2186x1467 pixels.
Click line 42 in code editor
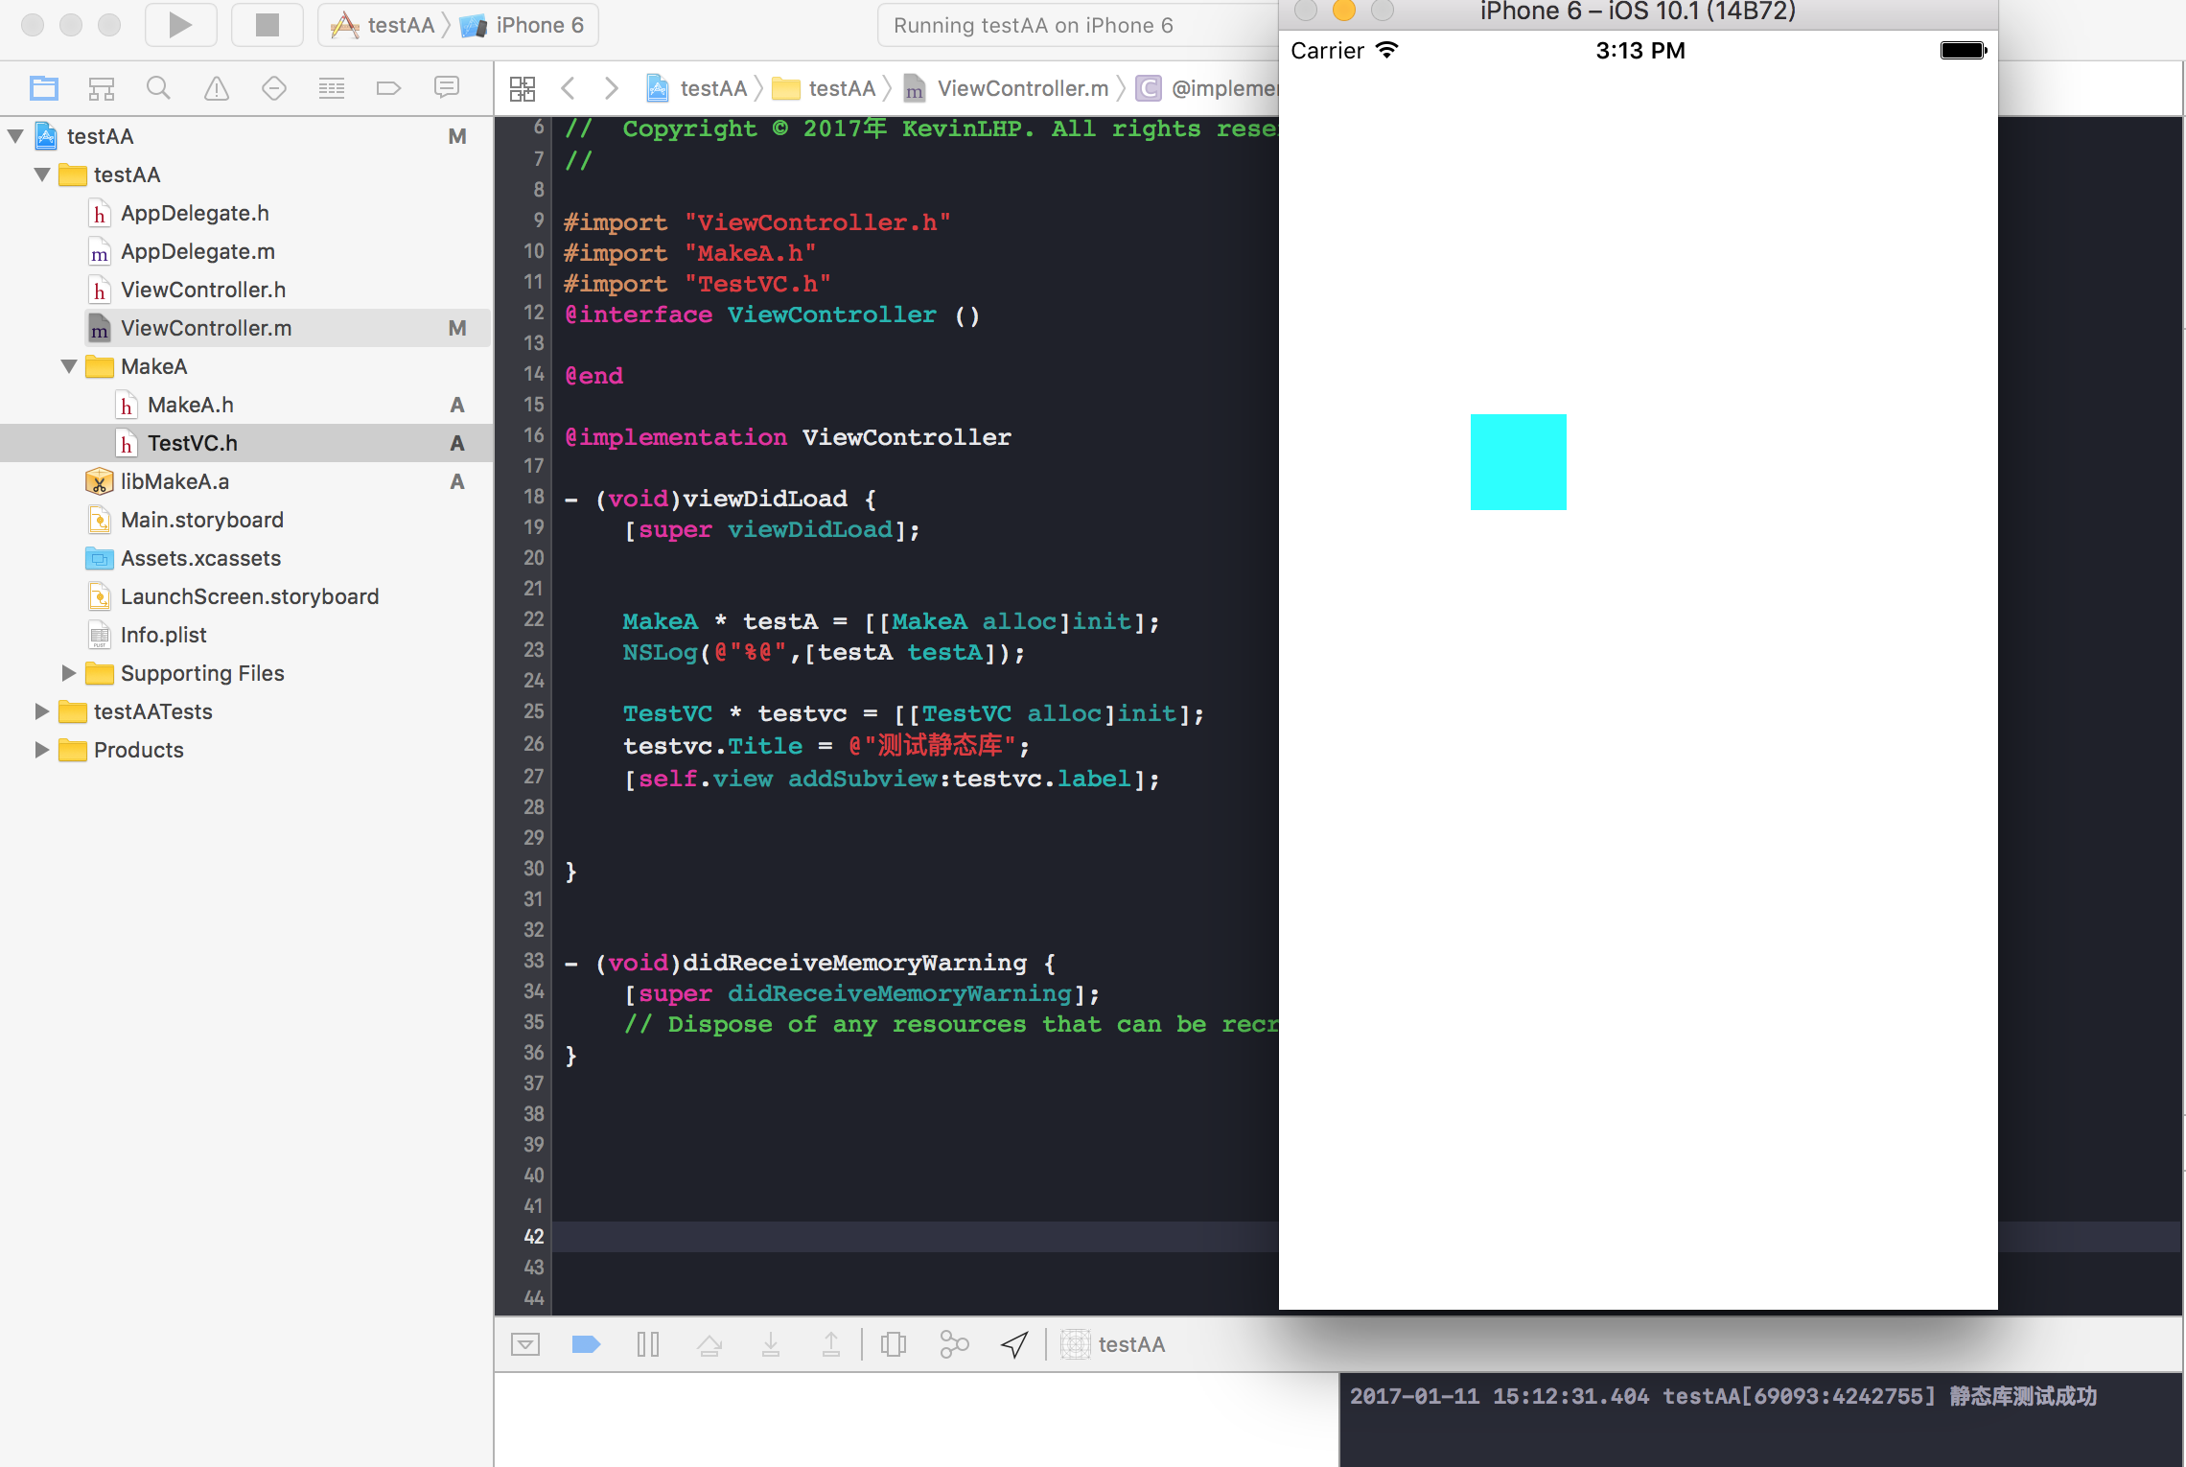click(916, 1236)
